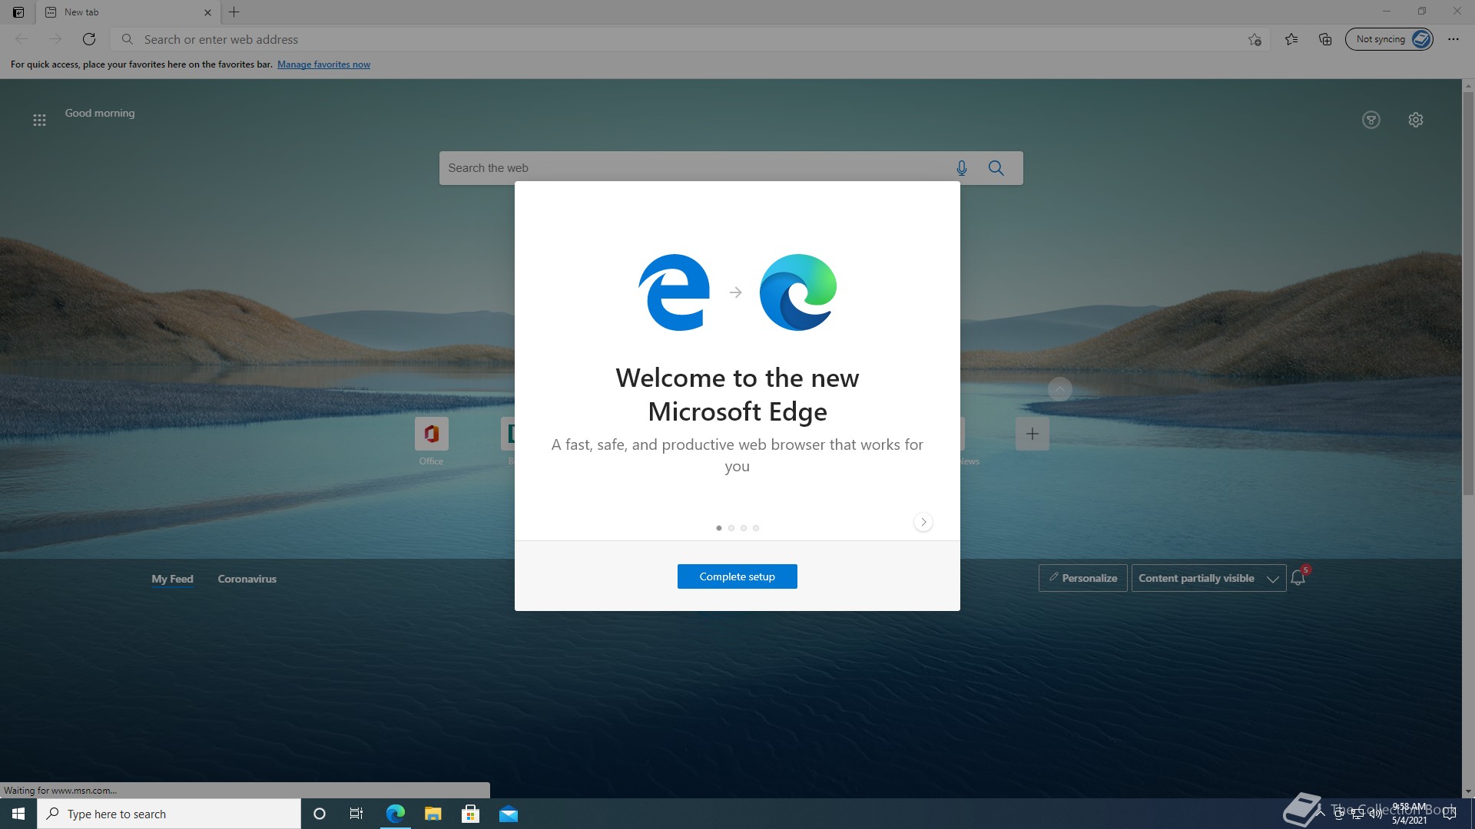This screenshot has height=829, width=1475.
Task: Expand Content partially visible dropdown
Action: coord(1208,578)
